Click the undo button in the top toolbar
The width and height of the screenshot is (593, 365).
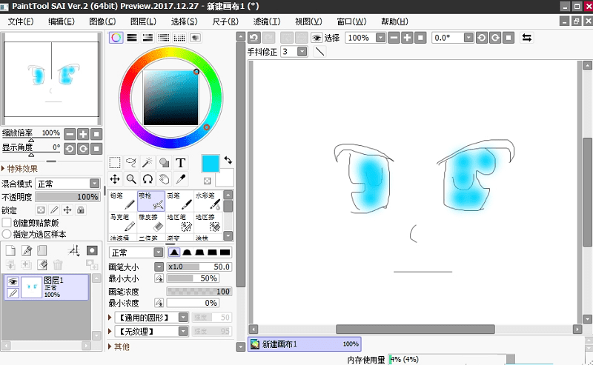(254, 38)
